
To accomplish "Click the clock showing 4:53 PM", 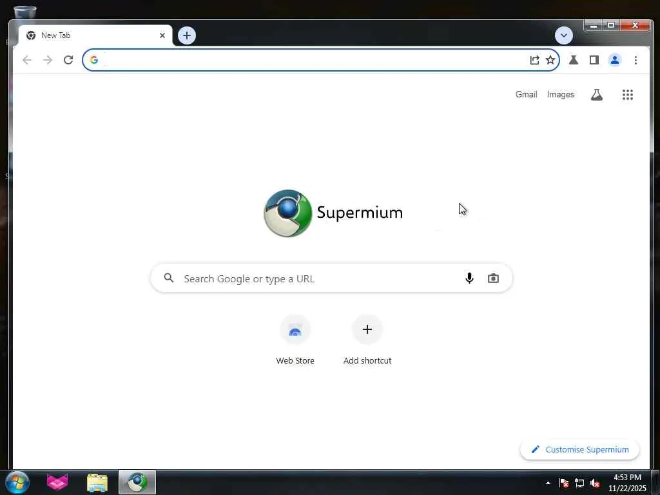I will [627, 478].
